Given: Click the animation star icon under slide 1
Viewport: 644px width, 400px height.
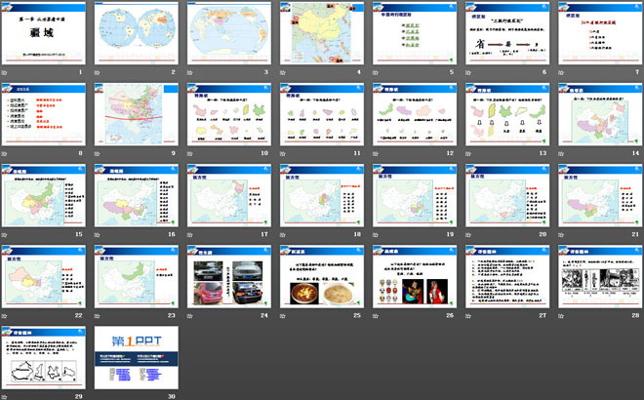Looking at the screenshot, I should pyautogui.click(x=5, y=73).
